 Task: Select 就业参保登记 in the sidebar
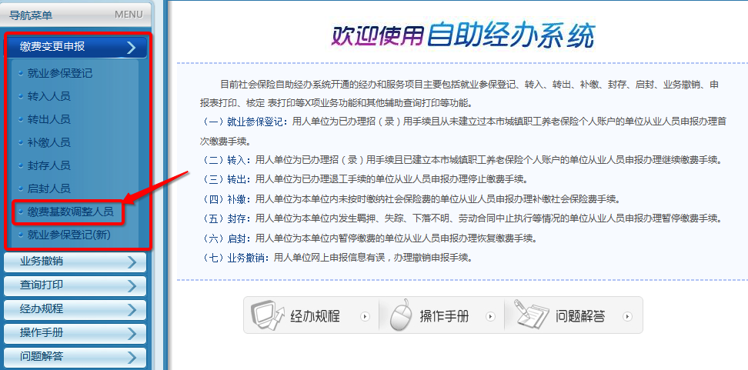pos(60,73)
